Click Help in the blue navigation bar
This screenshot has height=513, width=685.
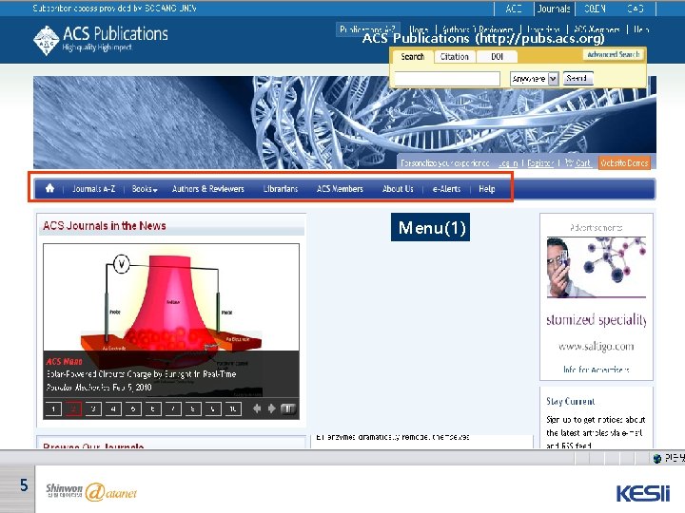pos(487,189)
